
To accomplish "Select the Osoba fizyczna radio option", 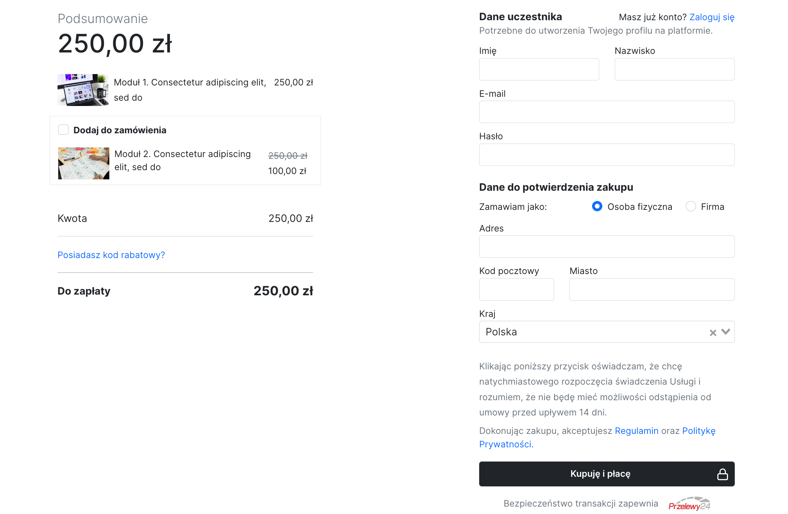I will tap(597, 206).
